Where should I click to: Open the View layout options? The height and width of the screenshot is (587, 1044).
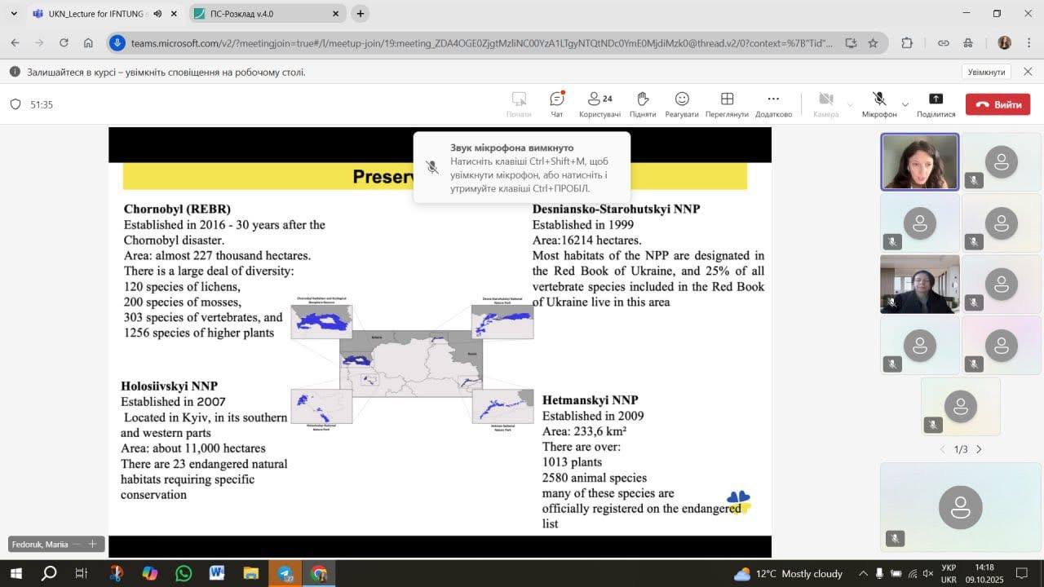[x=727, y=104]
